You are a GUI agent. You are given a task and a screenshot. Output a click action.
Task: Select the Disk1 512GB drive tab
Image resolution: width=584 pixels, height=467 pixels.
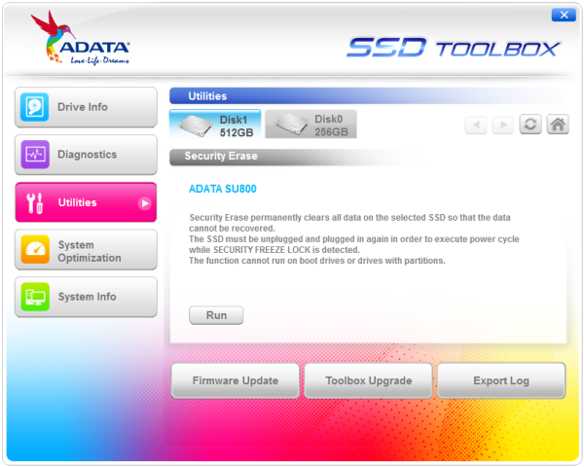[x=215, y=125]
